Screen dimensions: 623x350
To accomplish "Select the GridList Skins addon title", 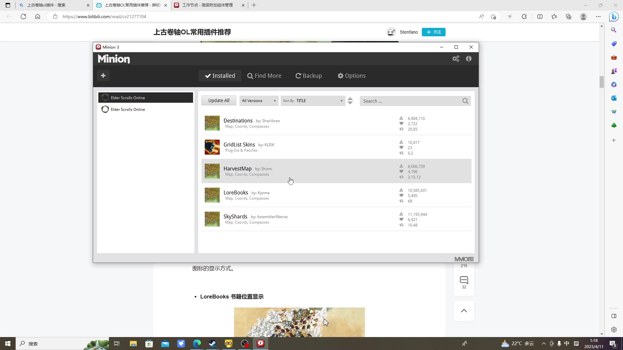I will [239, 145].
